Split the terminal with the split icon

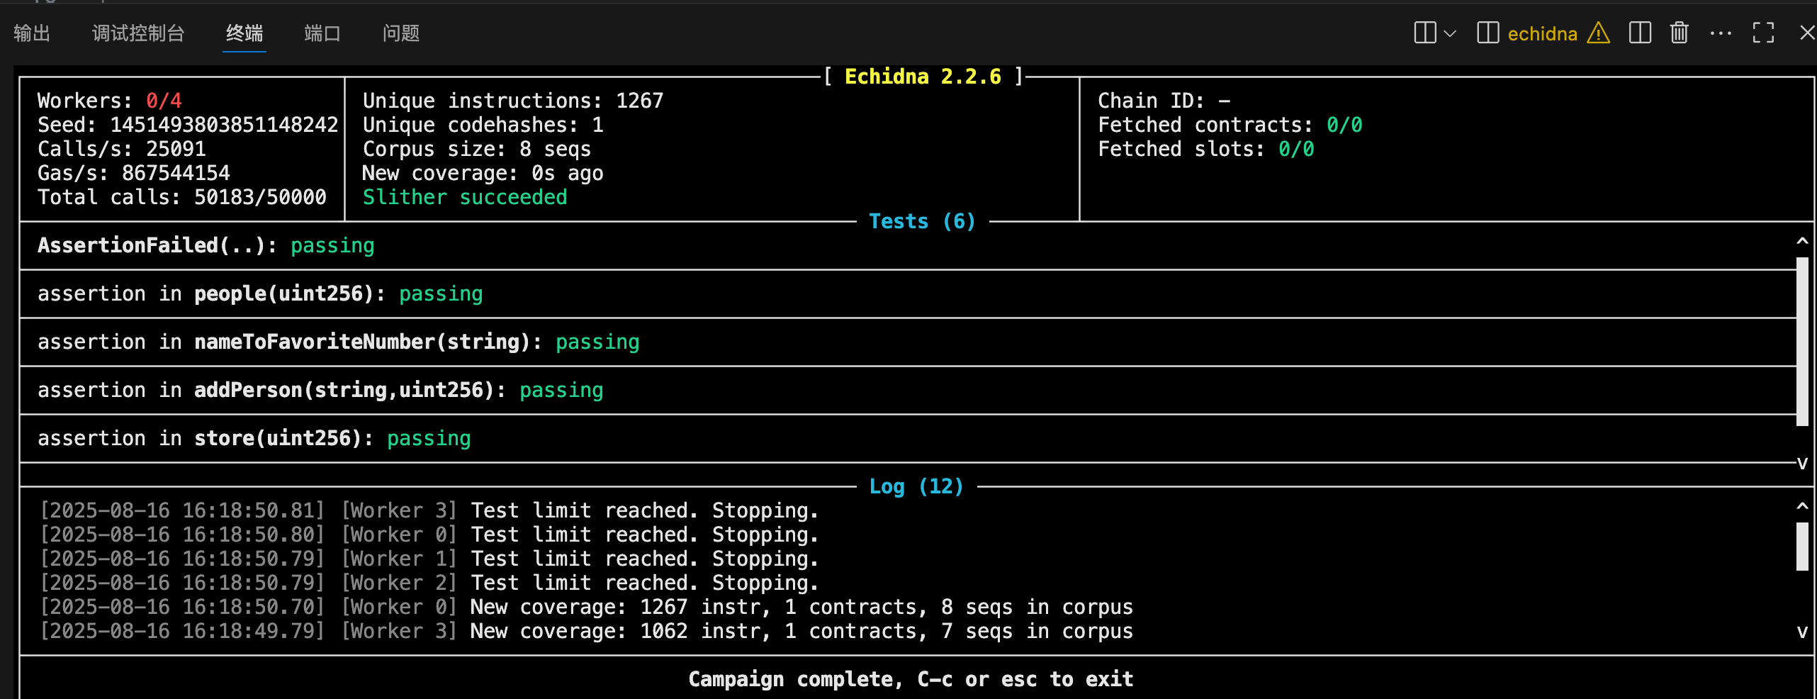pyautogui.click(x=1640, y=33)
